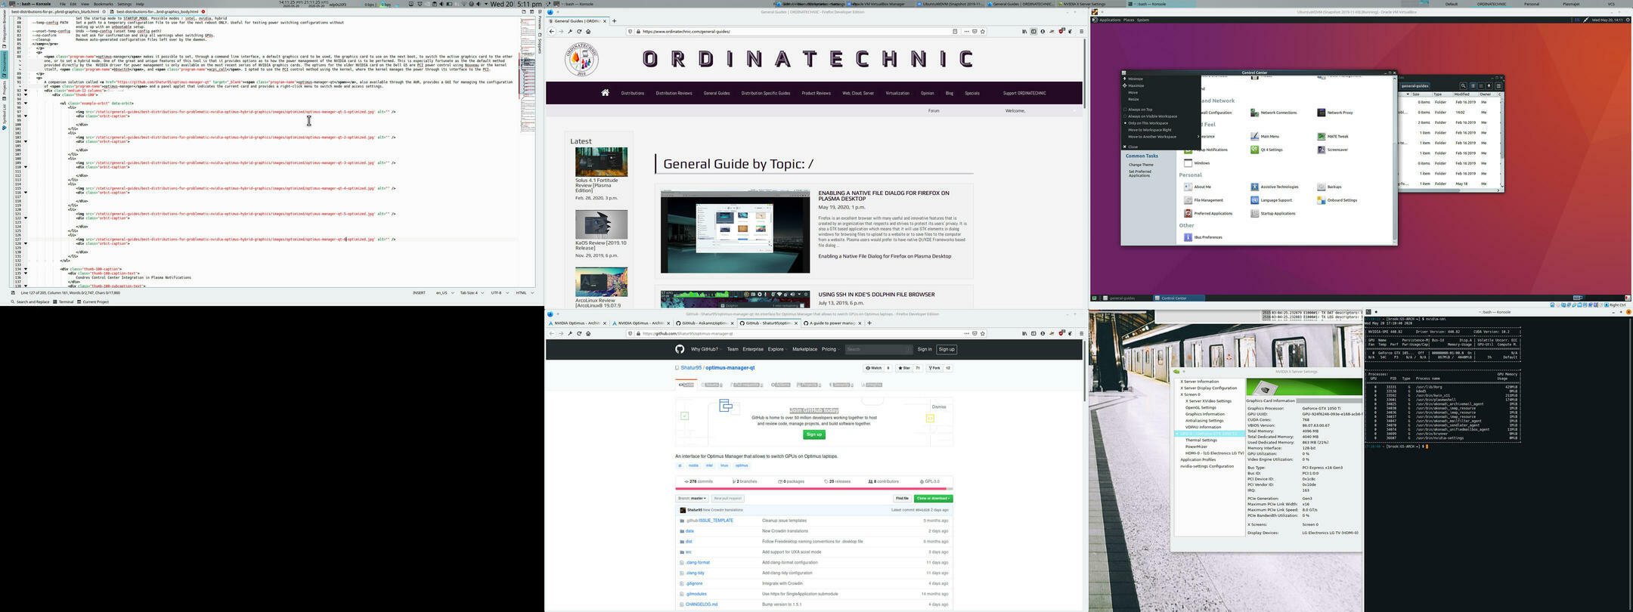The width and height of the screenshot is (1633, 612).
Task: Open Branch: master dropdown on GitHub
Action: click(x=692, y=499)
